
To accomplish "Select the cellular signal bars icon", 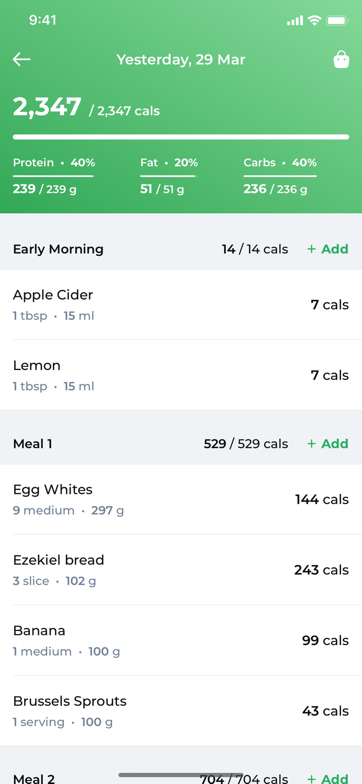I will [294, 20].
